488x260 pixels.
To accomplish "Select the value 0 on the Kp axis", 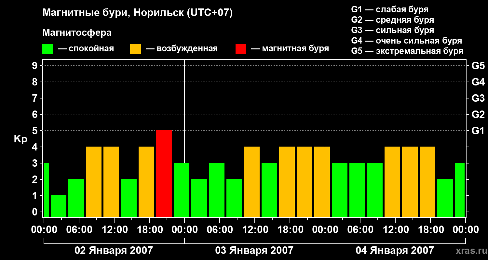I will (x=35, y=212).
